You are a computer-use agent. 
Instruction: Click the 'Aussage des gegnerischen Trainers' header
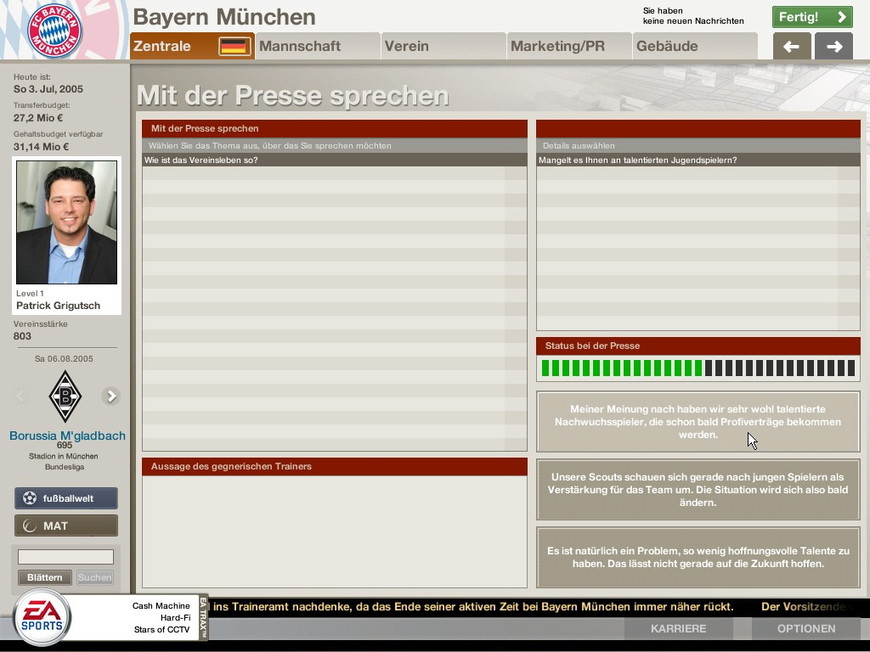(x=335, y=466)
